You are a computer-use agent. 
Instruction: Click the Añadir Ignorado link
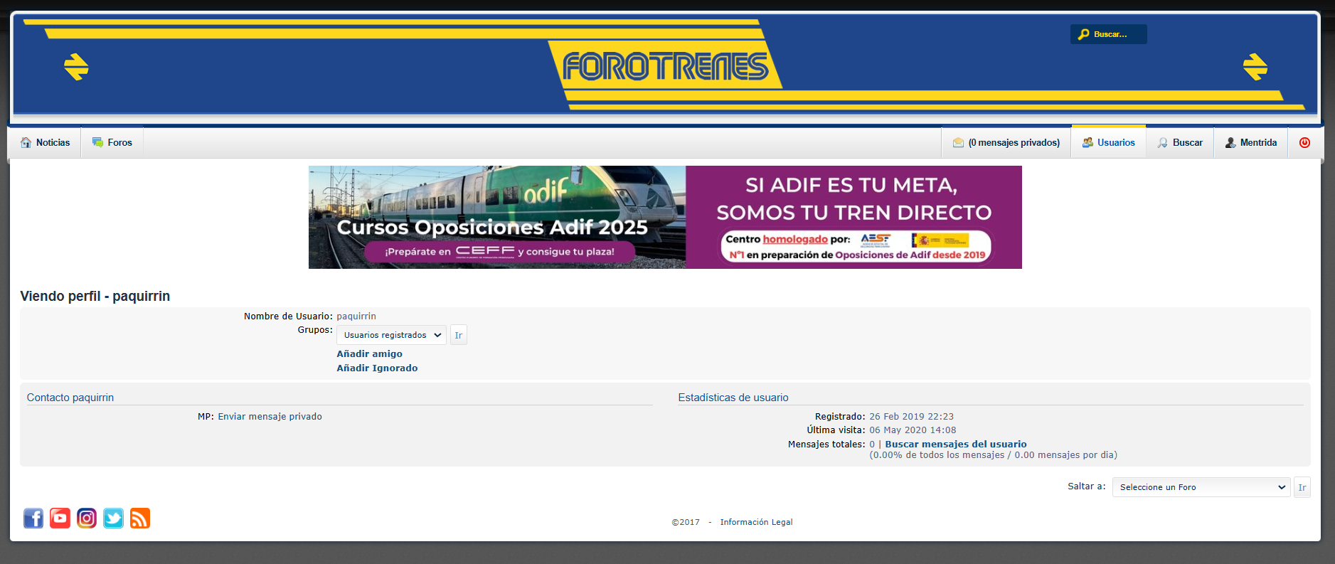[x=377, y=368]
